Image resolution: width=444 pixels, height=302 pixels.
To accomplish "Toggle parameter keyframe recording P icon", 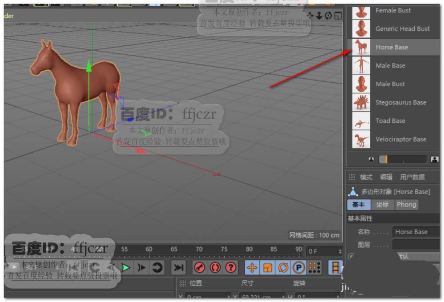I will point(298,267).
